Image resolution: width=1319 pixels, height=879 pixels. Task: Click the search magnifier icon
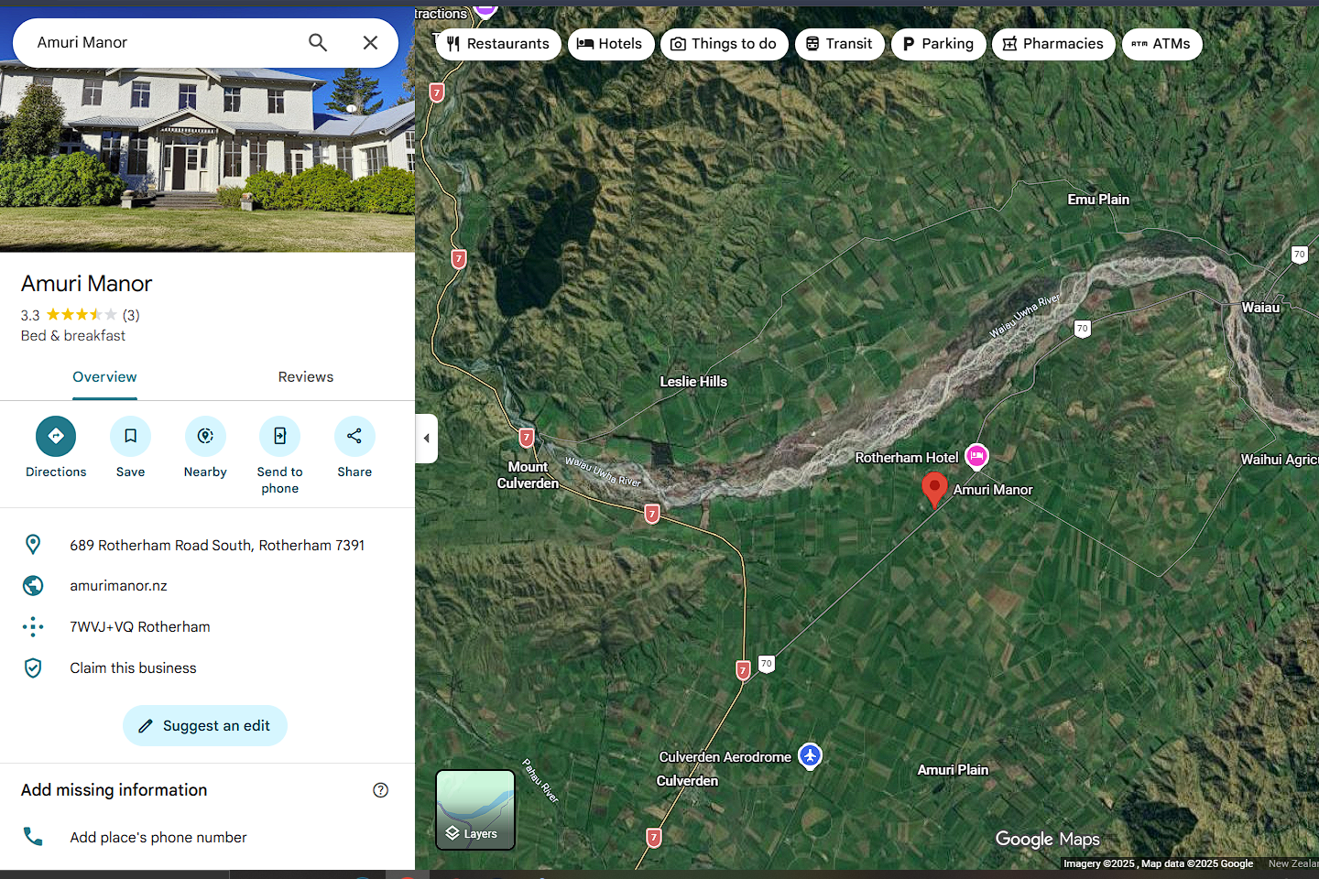[x=318, y=43]
